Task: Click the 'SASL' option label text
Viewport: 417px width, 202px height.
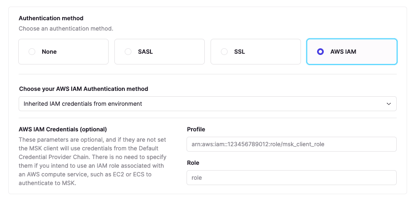Action: 145,52
